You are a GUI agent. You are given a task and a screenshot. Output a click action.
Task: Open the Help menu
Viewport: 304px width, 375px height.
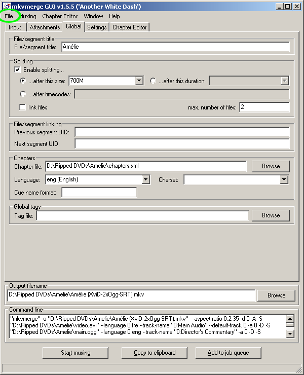click(x=115, y=16)
